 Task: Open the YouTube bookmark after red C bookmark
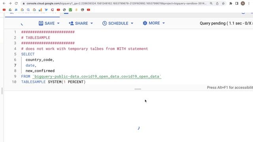coord(58,10)
